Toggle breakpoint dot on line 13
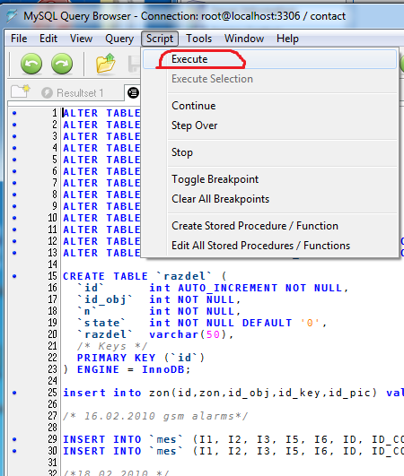Image resolution: width=404 pixels, height=476 pixels. point(14,253)
